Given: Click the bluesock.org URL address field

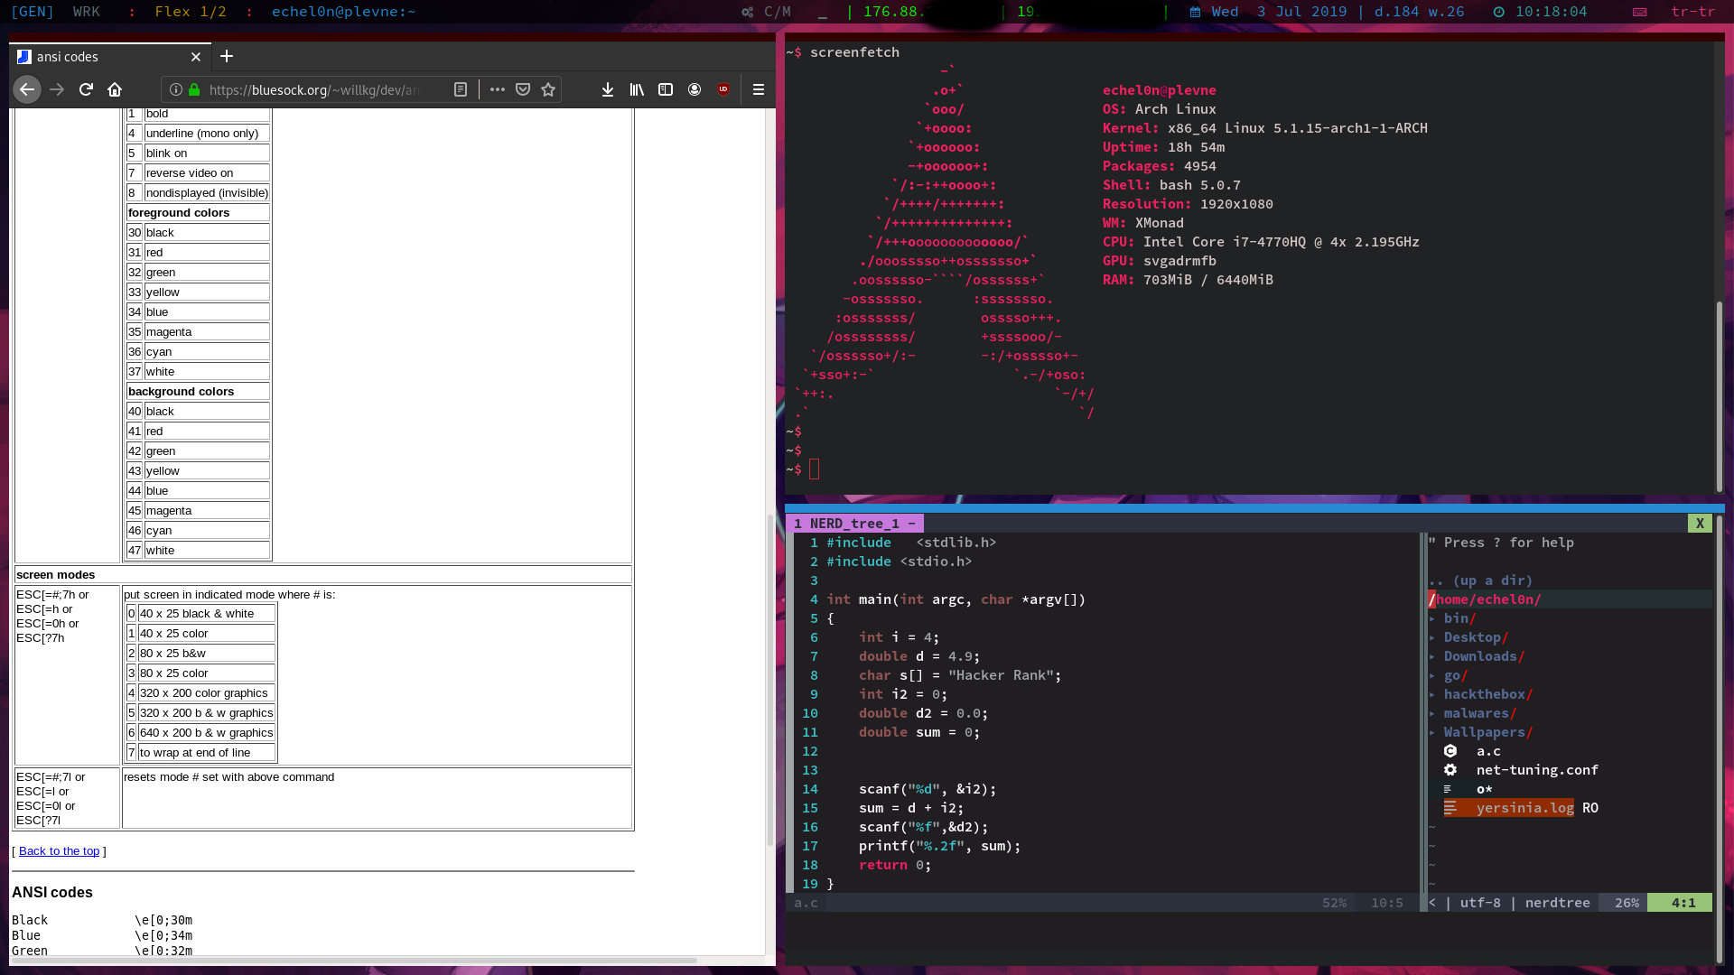Looking at the screenshot, I should coord(314,89).
